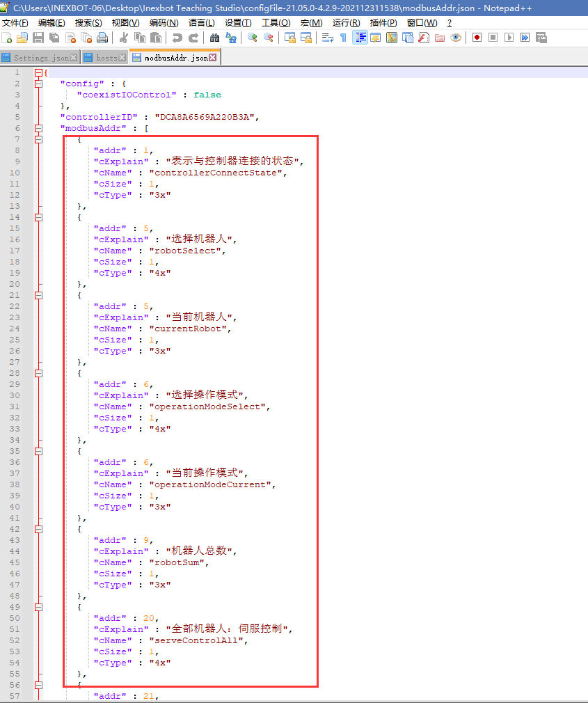Viewport: 588px width, 703px height.
Task: Close the hosts tab
Action: point(122,58)
